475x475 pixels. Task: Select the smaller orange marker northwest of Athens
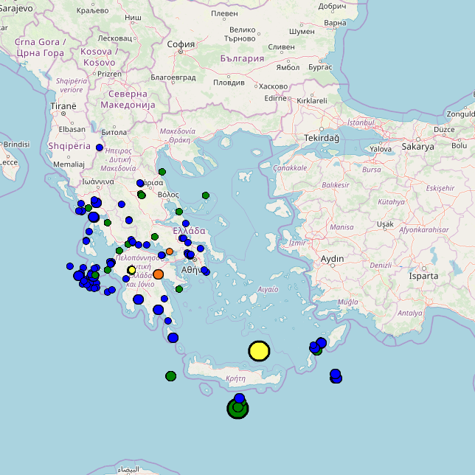[x=170, y=252]
